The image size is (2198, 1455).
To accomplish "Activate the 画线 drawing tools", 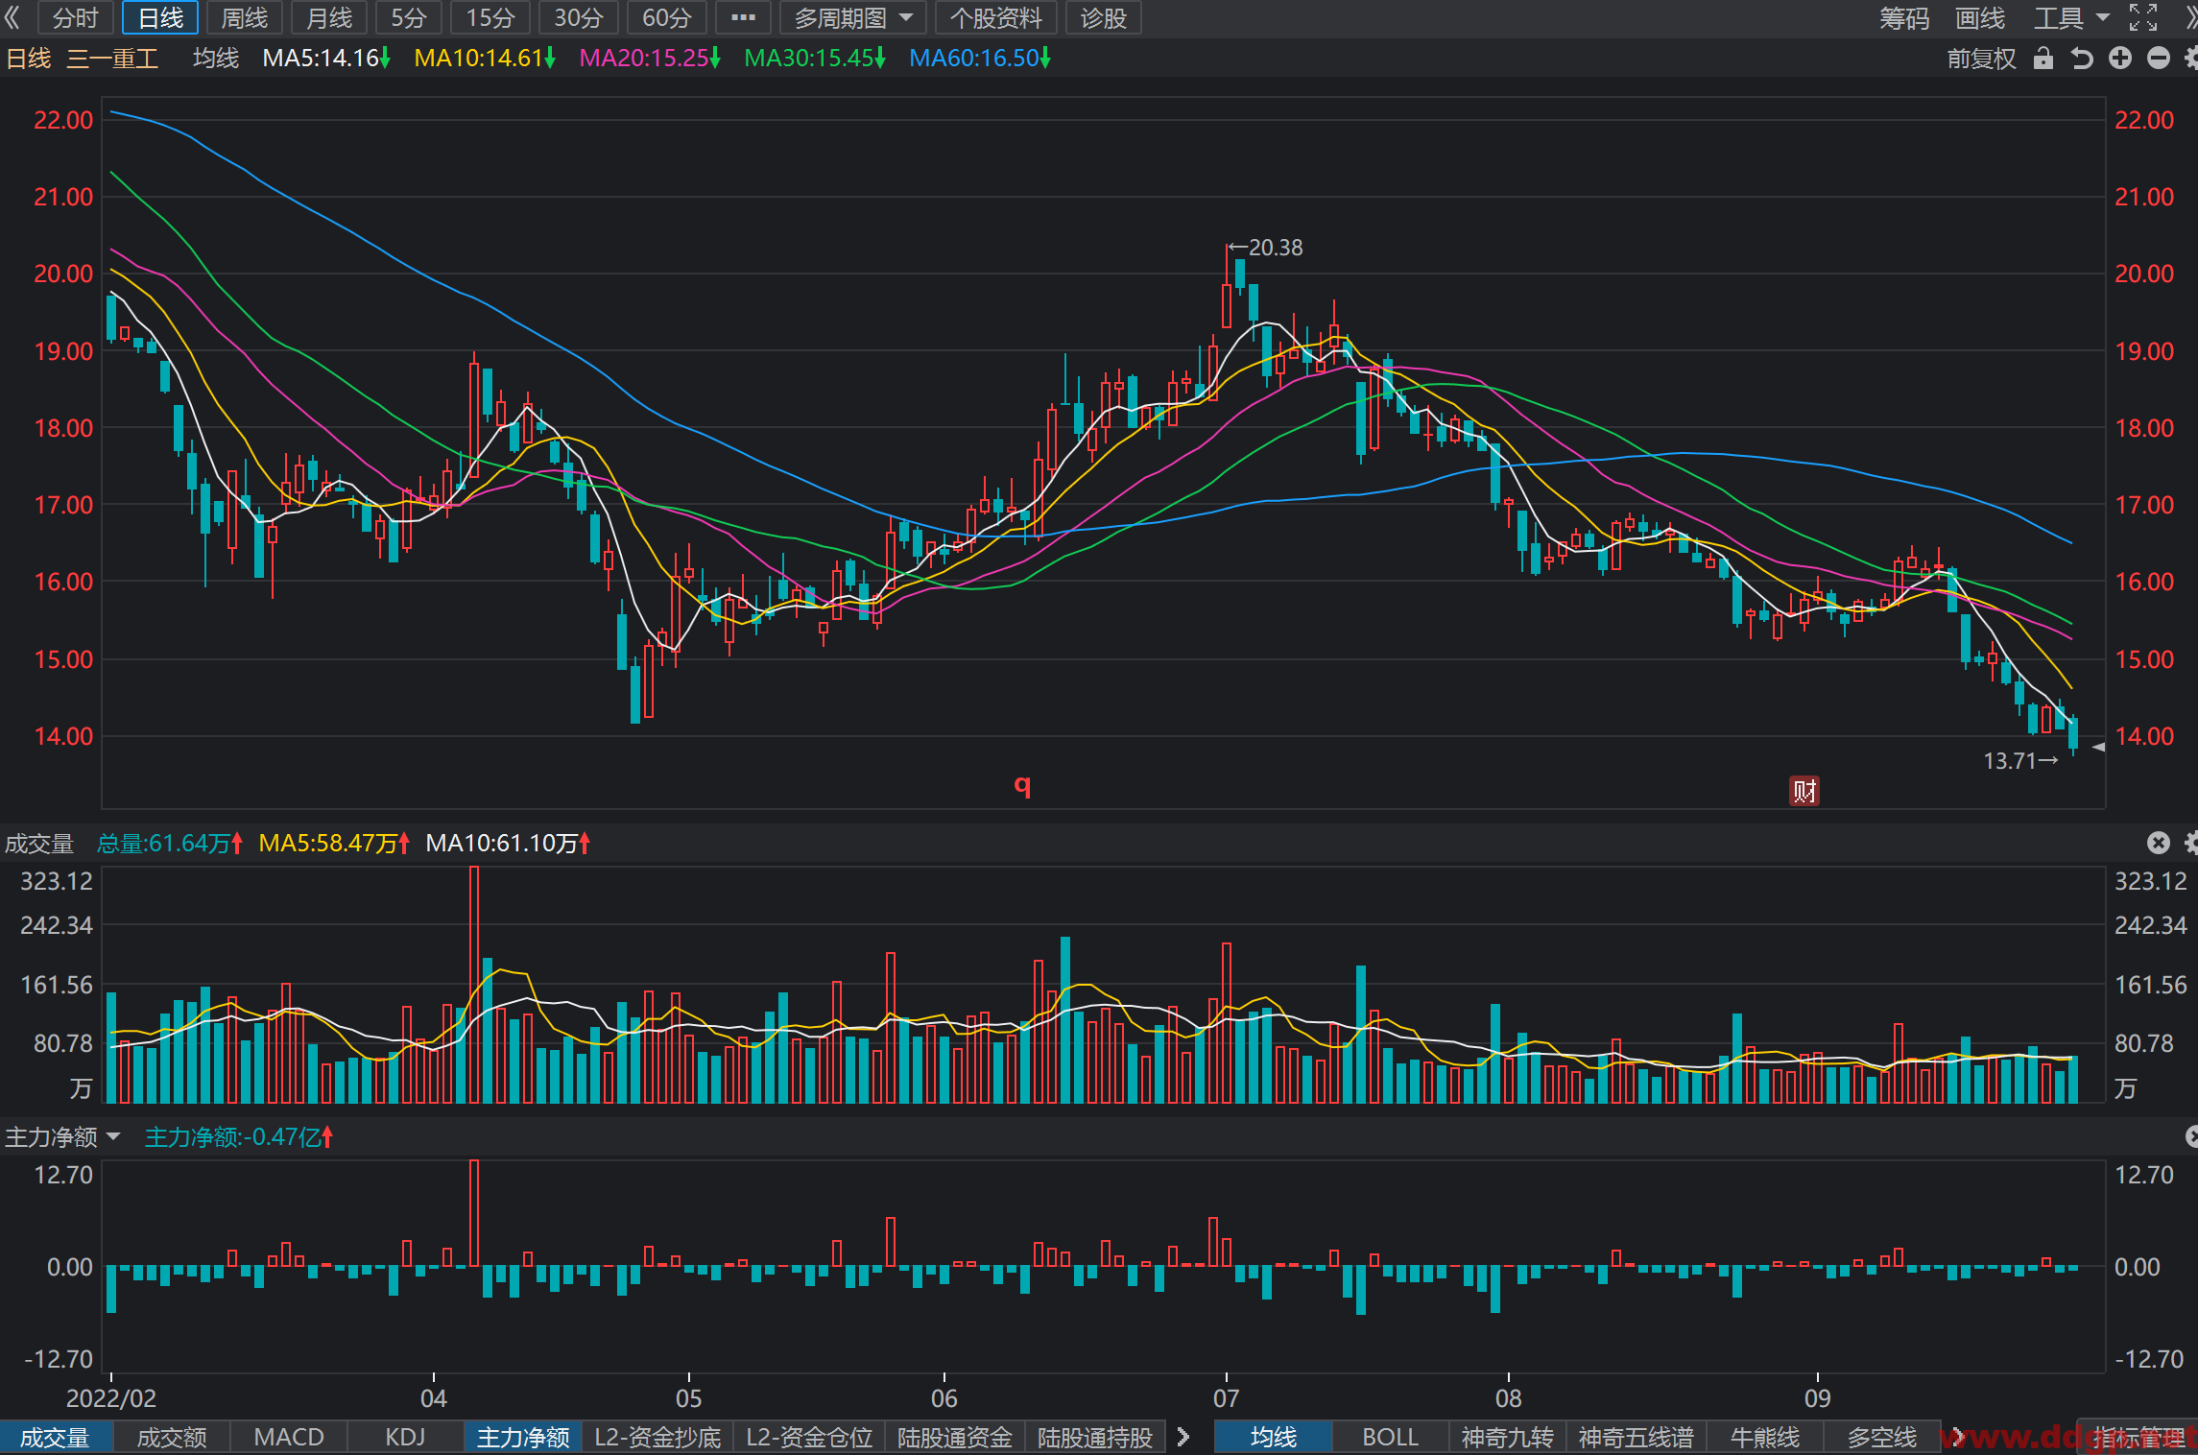I will 1980,17.
